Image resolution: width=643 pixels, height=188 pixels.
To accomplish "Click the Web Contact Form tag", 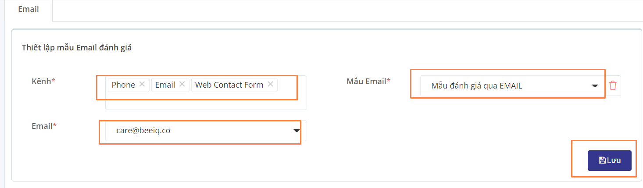I will [229, 85].
